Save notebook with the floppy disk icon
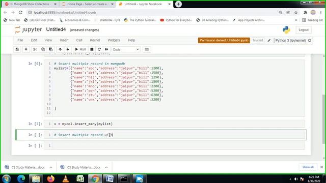326x183 pixels. click(x=17, y=49)
